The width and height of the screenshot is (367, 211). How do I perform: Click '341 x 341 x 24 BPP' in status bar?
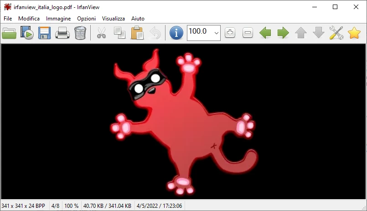pyautogui.click(x=23, y=206)
